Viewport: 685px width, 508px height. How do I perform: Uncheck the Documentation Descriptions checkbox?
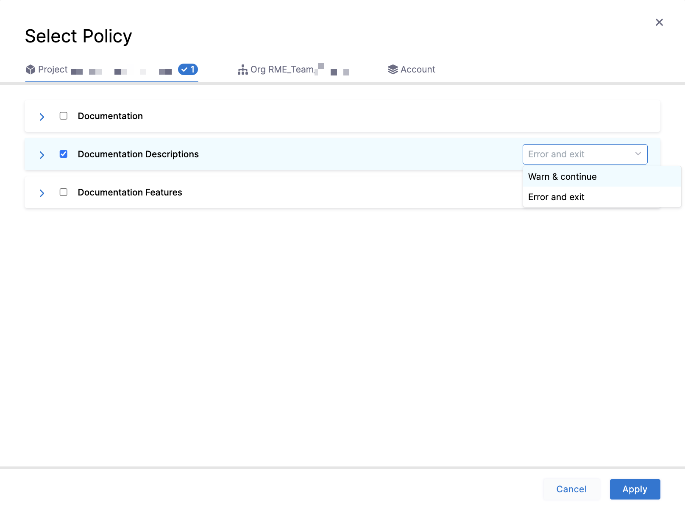tap(64, 154)
